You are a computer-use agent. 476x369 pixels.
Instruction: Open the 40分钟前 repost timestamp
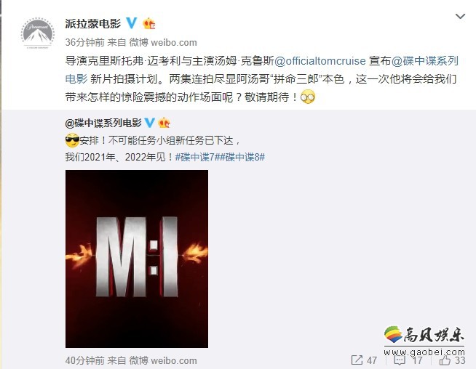coord(84,360)
